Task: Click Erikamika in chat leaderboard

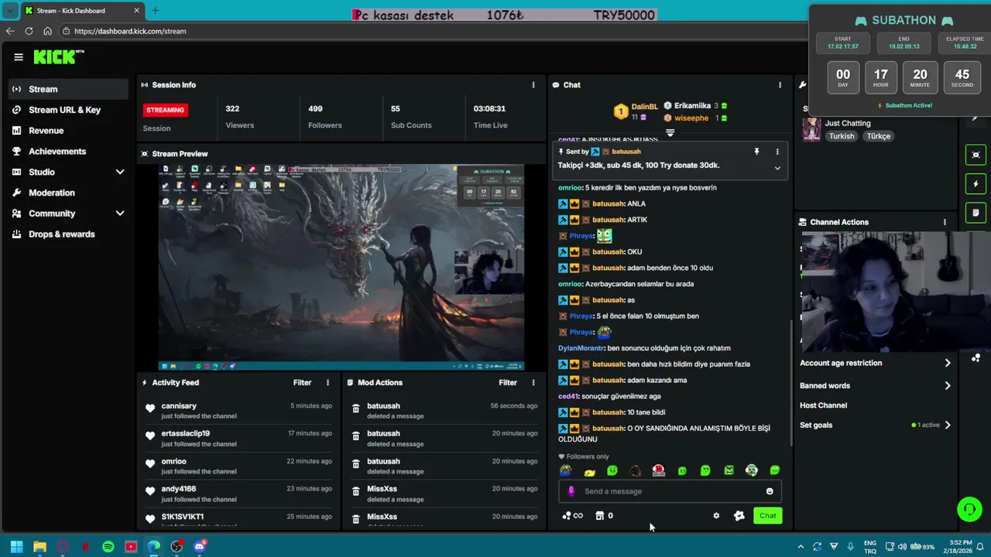Action: click(692, 105)
